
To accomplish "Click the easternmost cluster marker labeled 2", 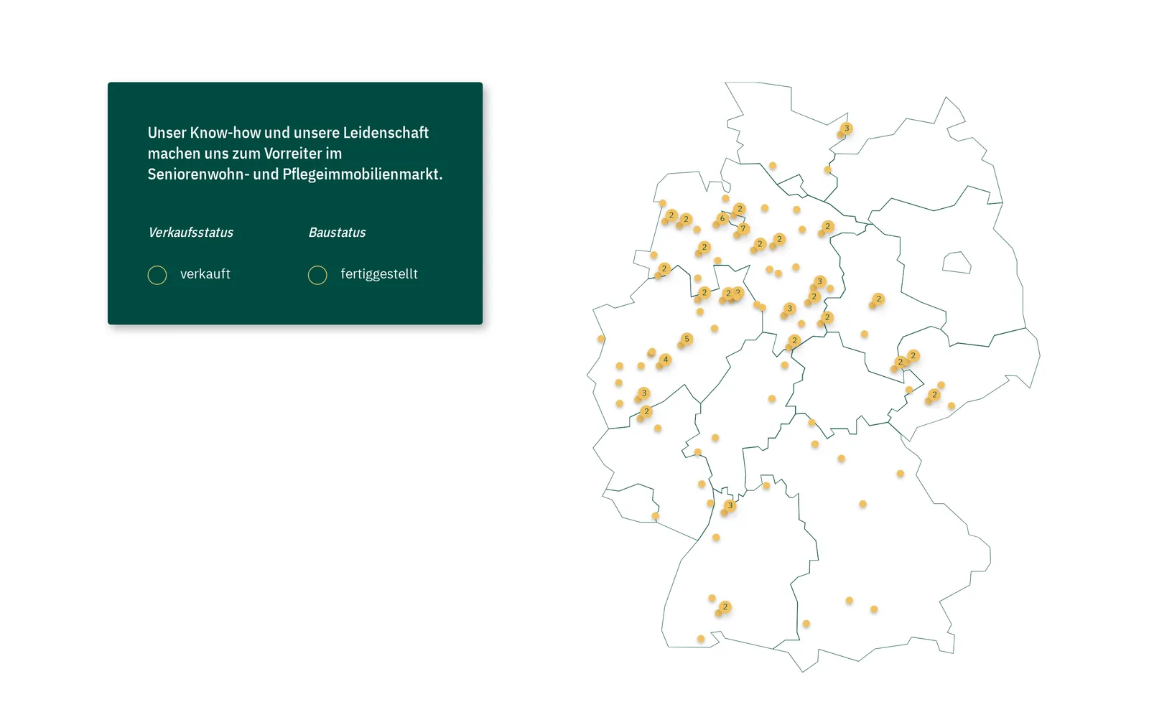I will 934,395.
